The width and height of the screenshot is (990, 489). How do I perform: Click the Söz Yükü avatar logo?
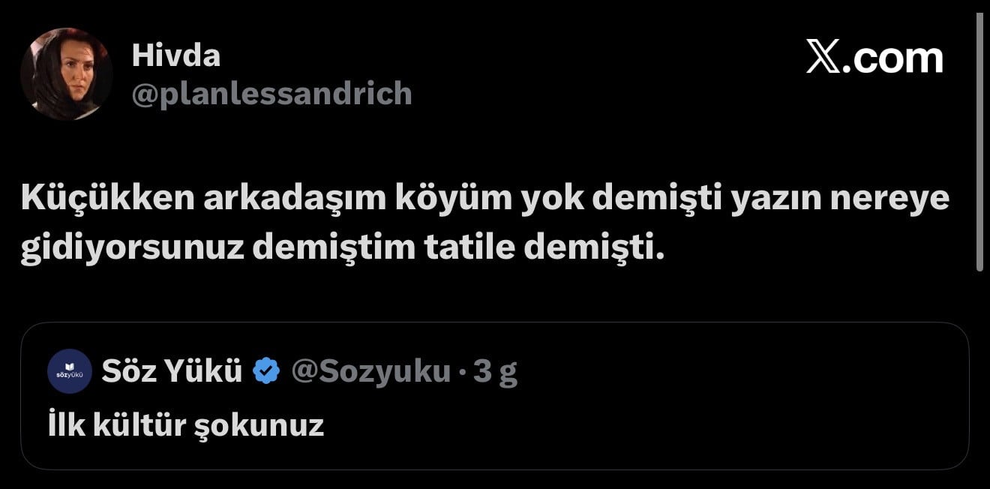tap(70, 371)
